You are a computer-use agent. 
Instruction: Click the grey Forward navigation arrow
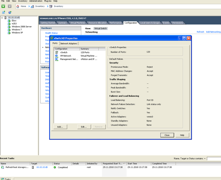click(x=10, y=6)
